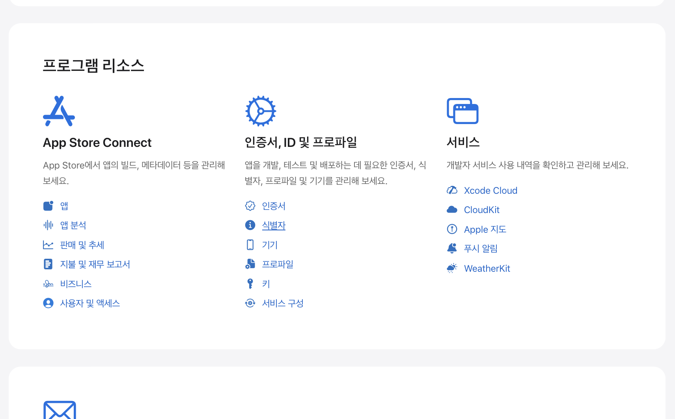
Task: Open the CloudKit link
Action: [481, 209]
